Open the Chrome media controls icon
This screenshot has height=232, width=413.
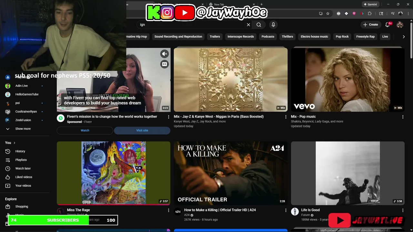pos(393,14)
